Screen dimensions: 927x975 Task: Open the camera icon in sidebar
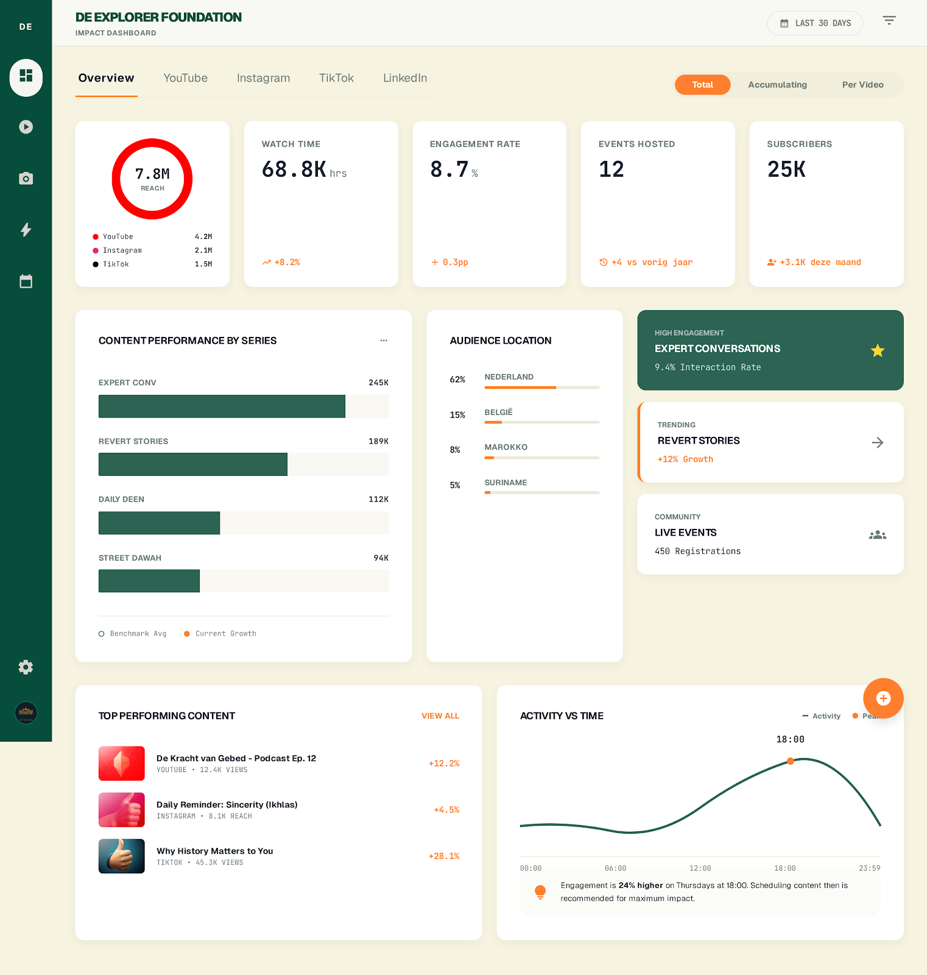[26, 179]
